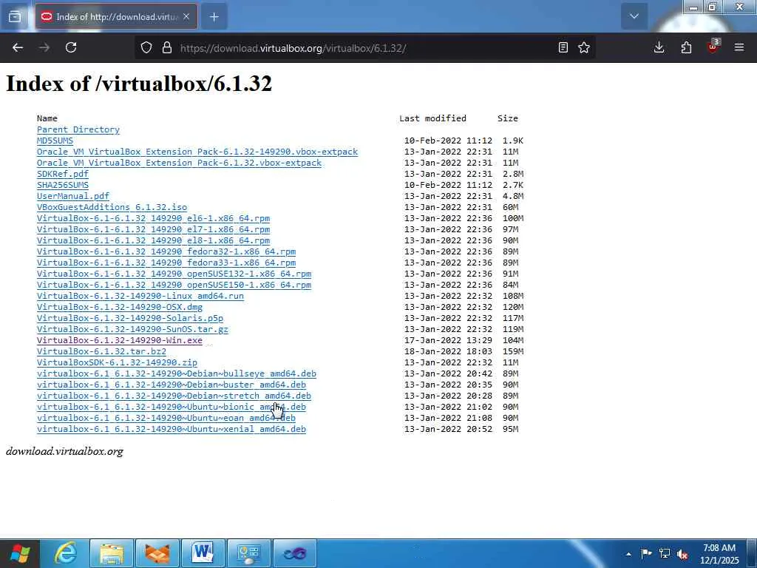Viewport: 757px width, 568px height.
Task: Open the hamburger application menu
Action: click(x=739, y=47)
